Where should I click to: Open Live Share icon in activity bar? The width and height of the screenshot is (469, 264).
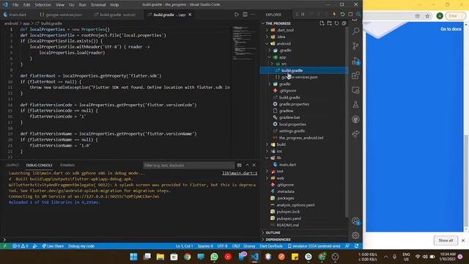355,134
